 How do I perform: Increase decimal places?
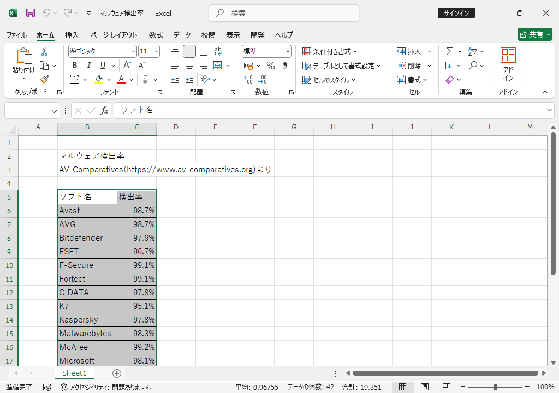248,80
